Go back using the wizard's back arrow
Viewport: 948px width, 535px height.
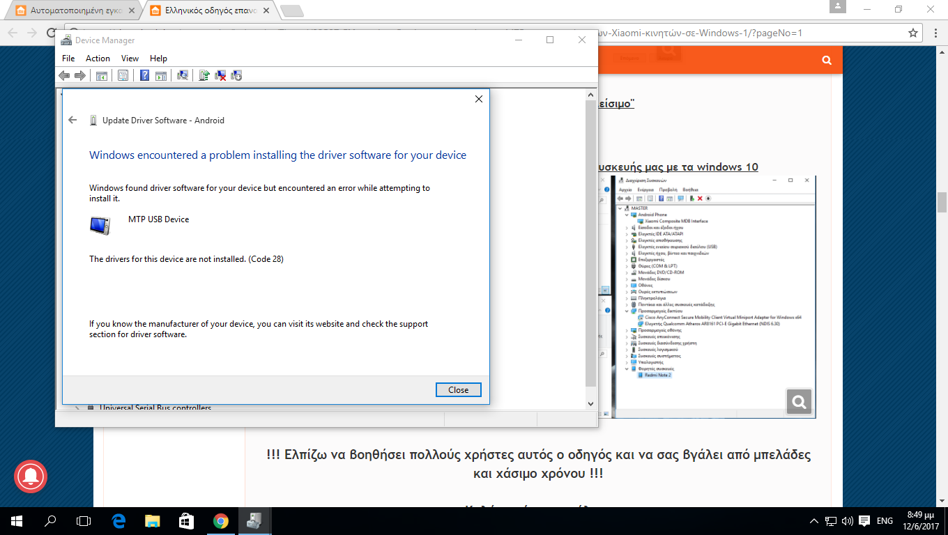[72, 120]
